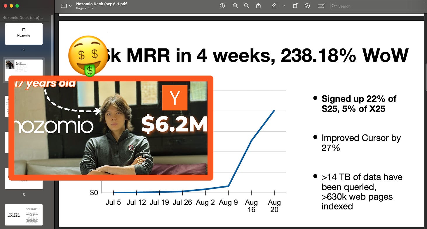This screenshot has height=229, width=427.
Task: Click '>630k web pages indexed' text
Action: (357, 201)
